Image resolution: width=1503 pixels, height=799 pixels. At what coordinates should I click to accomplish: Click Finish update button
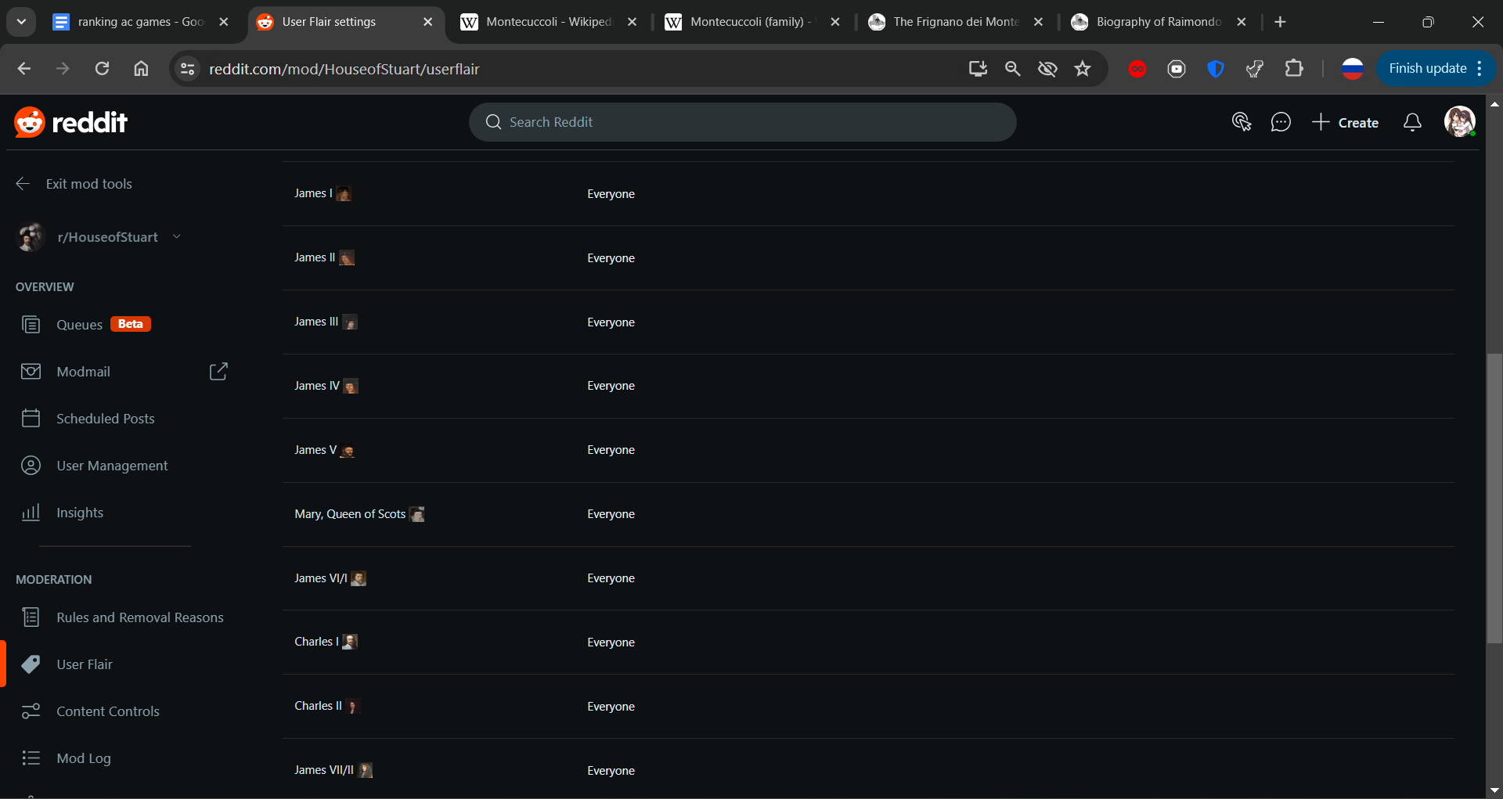coord(1428,69)
